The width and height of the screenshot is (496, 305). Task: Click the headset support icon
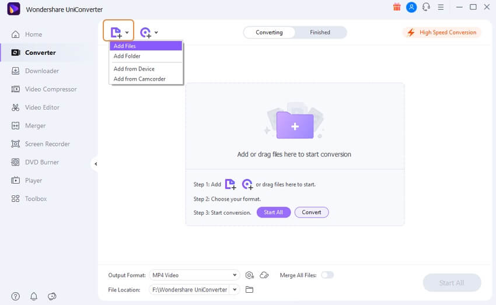426,7
